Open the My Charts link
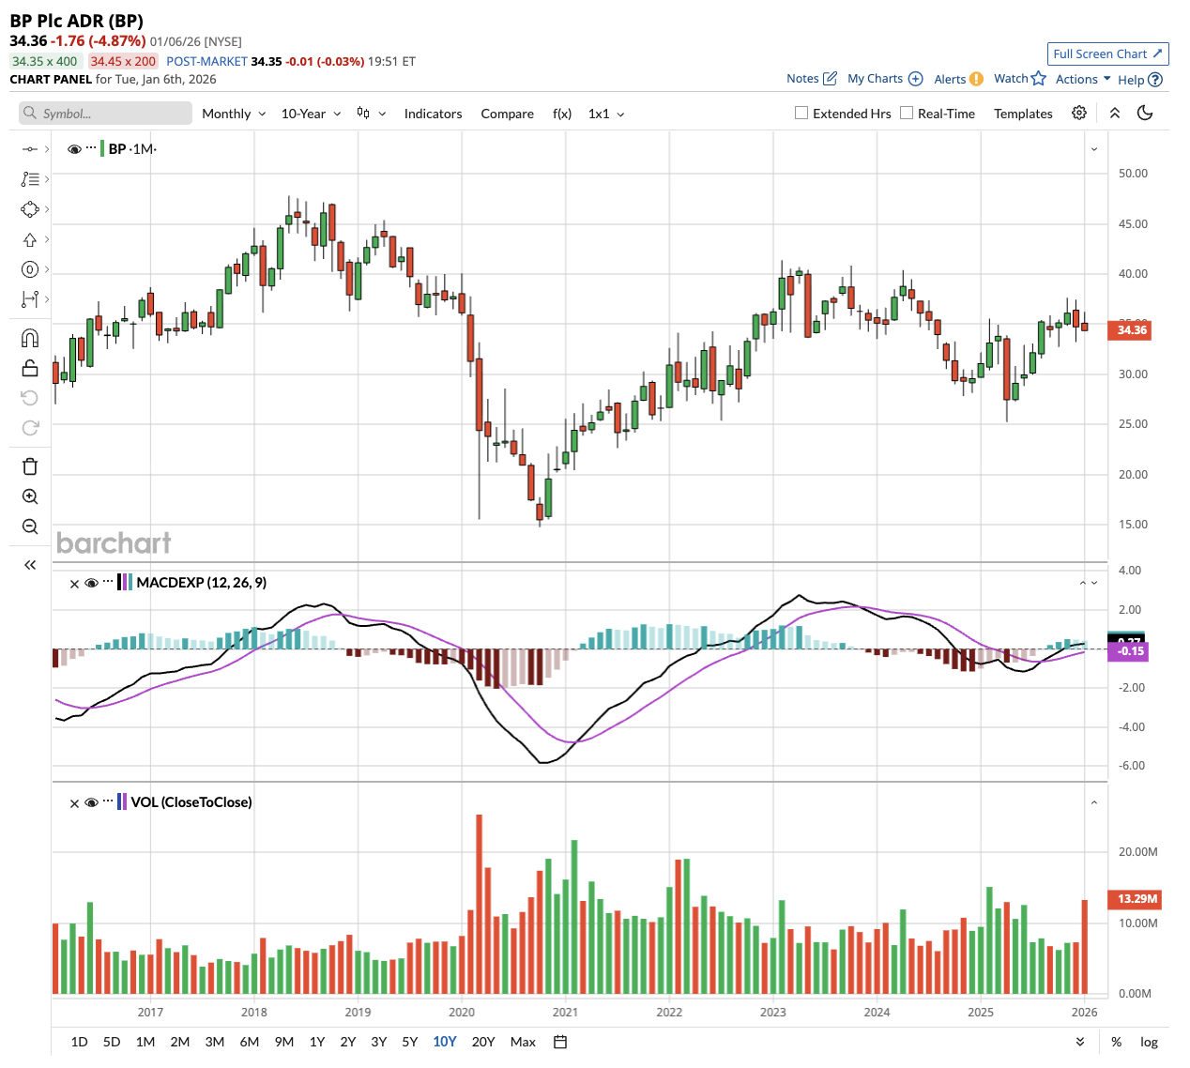This screenshot has height=1068, width=1190. point(884,79)
